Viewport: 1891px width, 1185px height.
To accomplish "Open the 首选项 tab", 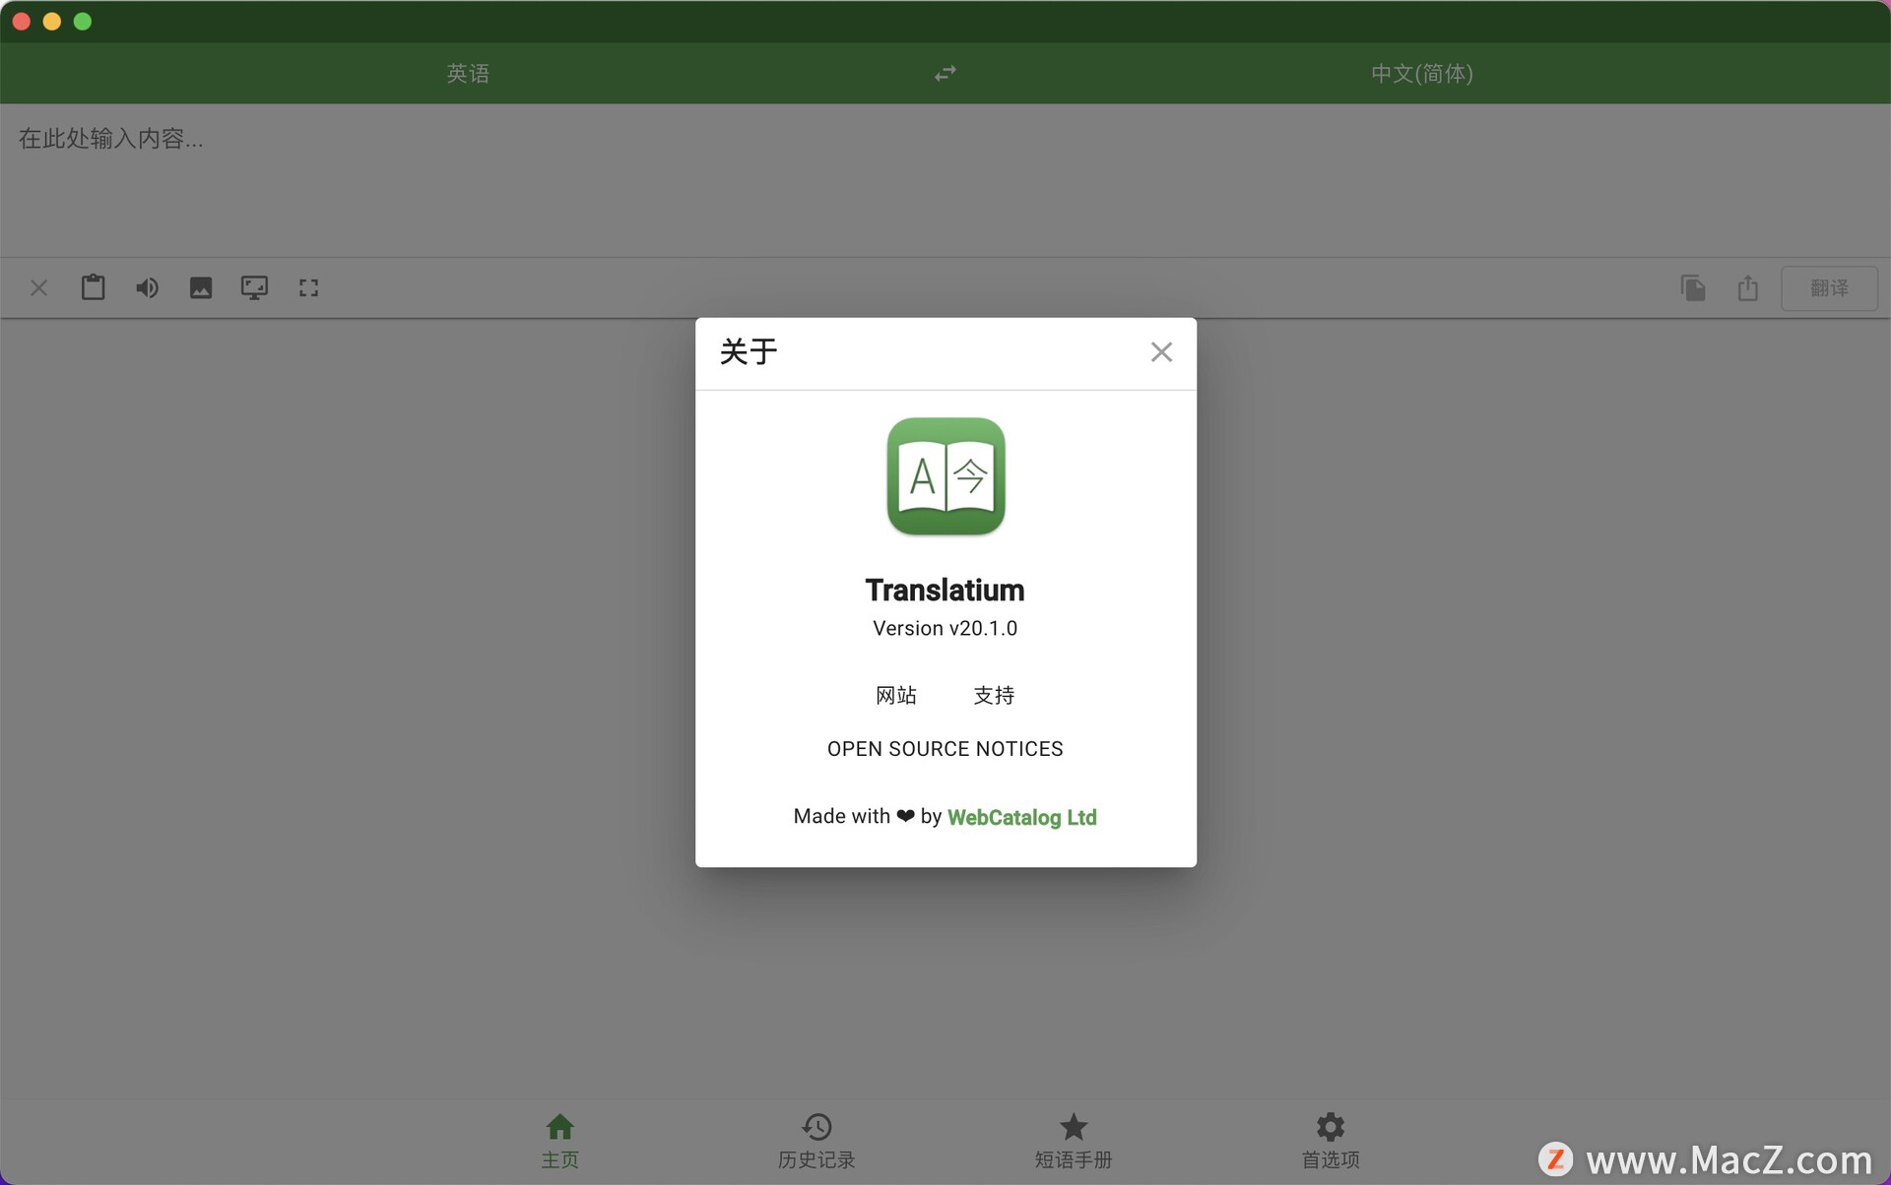I will pos(1331,1142).
